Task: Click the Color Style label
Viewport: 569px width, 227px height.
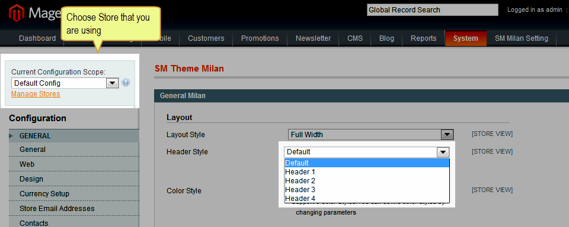Action: [184, 191]
